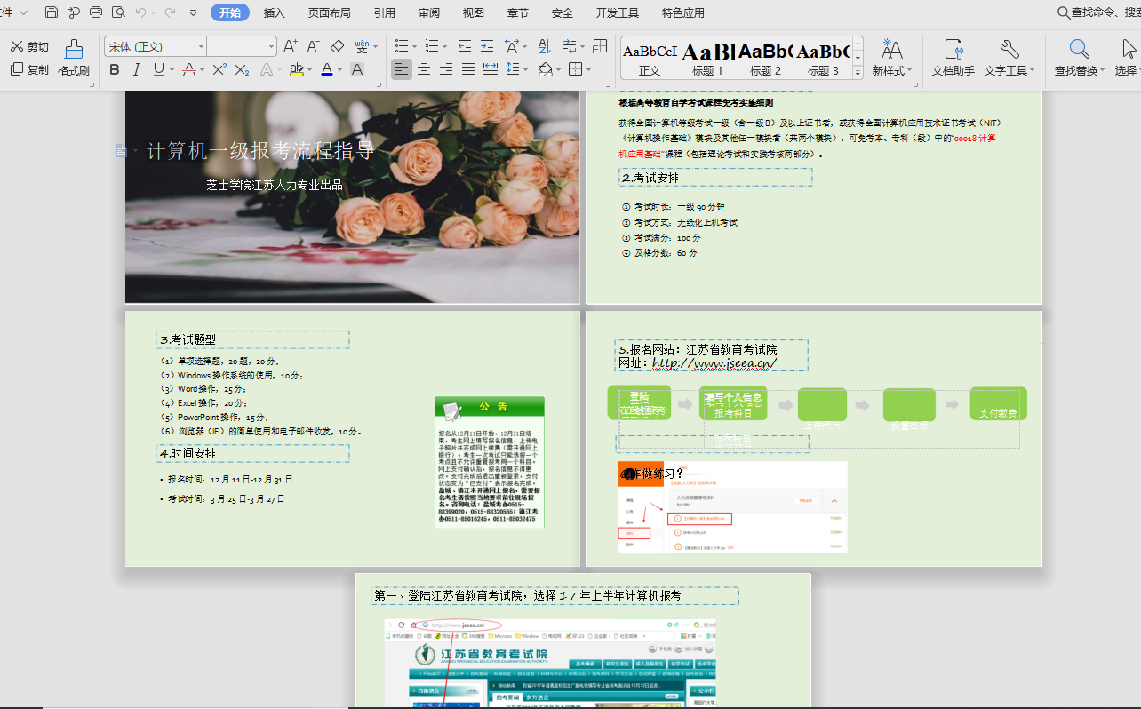Viewport: 1141px width, 709px height.
Task: Apply the 标题 3 (Heading 3) style
Action: pos(823,59)
